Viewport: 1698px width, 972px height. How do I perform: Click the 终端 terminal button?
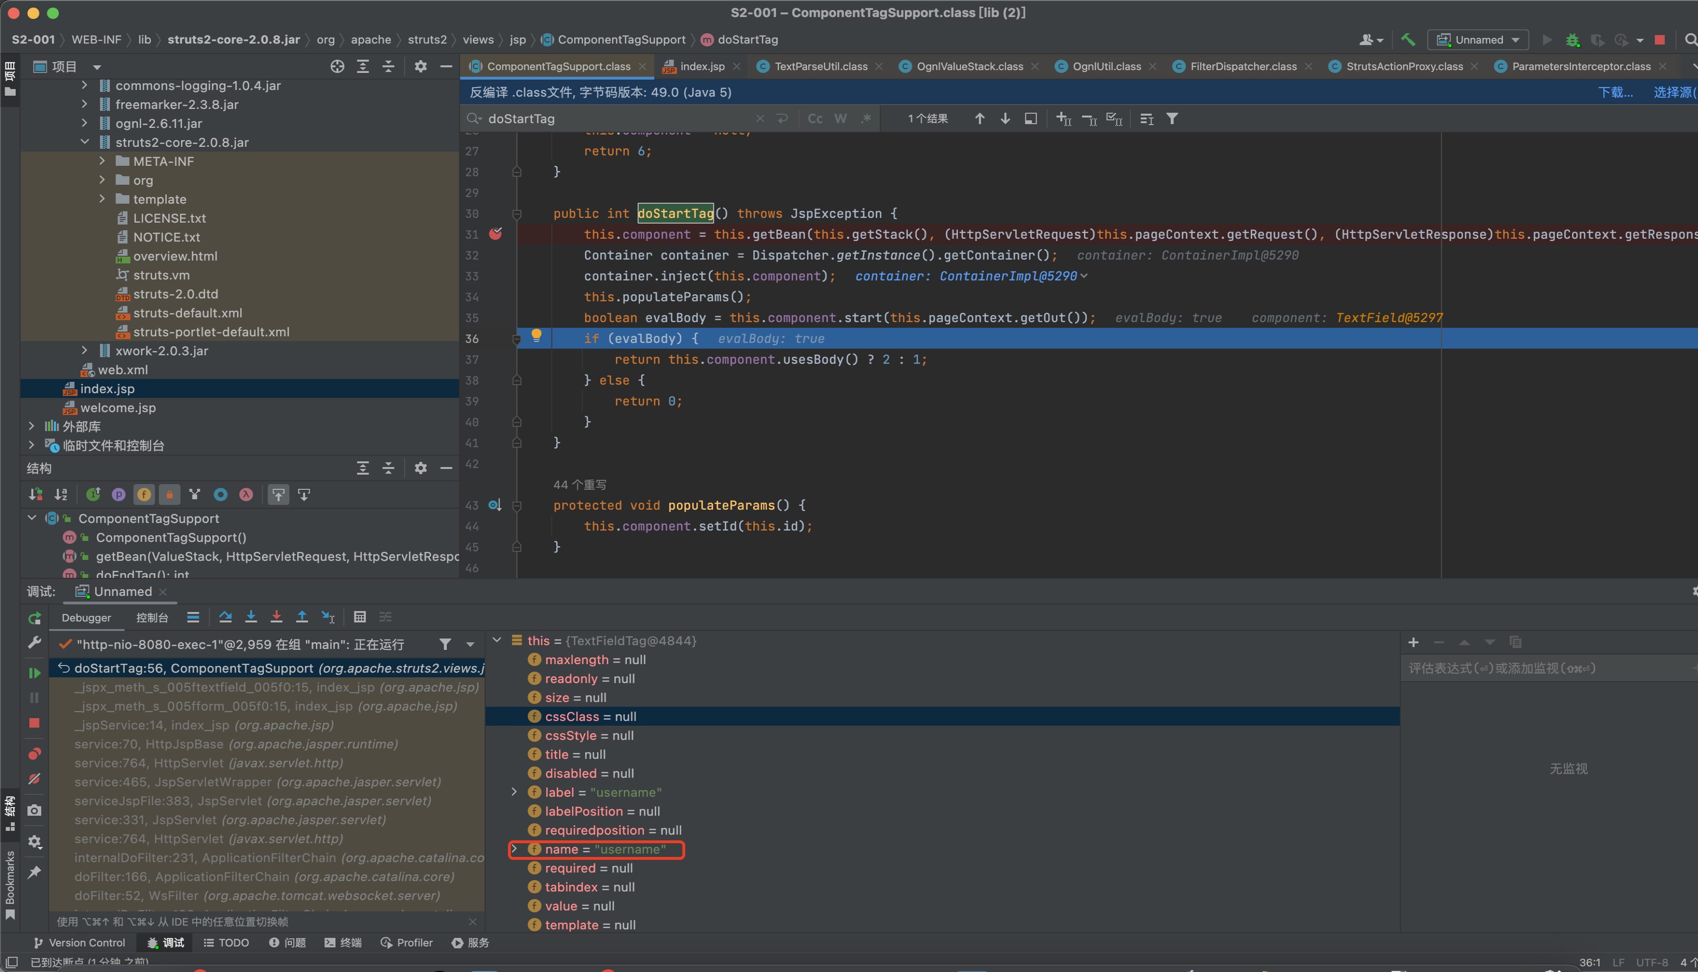pyautogui.click(x=343, y=943)
